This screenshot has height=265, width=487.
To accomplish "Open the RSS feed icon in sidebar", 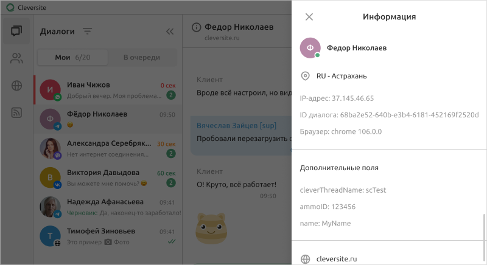I will [x=16, y=112].
